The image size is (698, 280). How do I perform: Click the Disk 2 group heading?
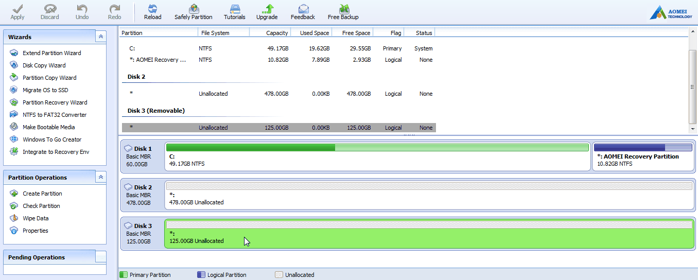[136, 77]
